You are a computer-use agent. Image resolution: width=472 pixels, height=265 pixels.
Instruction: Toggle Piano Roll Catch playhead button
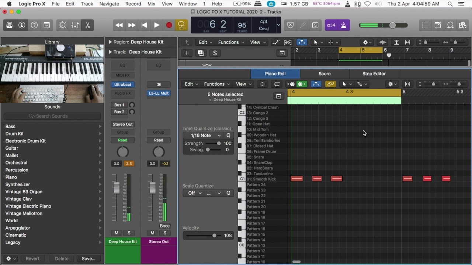[316, 84]
